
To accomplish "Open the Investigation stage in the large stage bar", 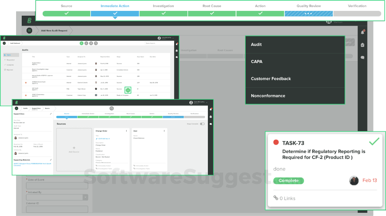I will click(164, 13).
